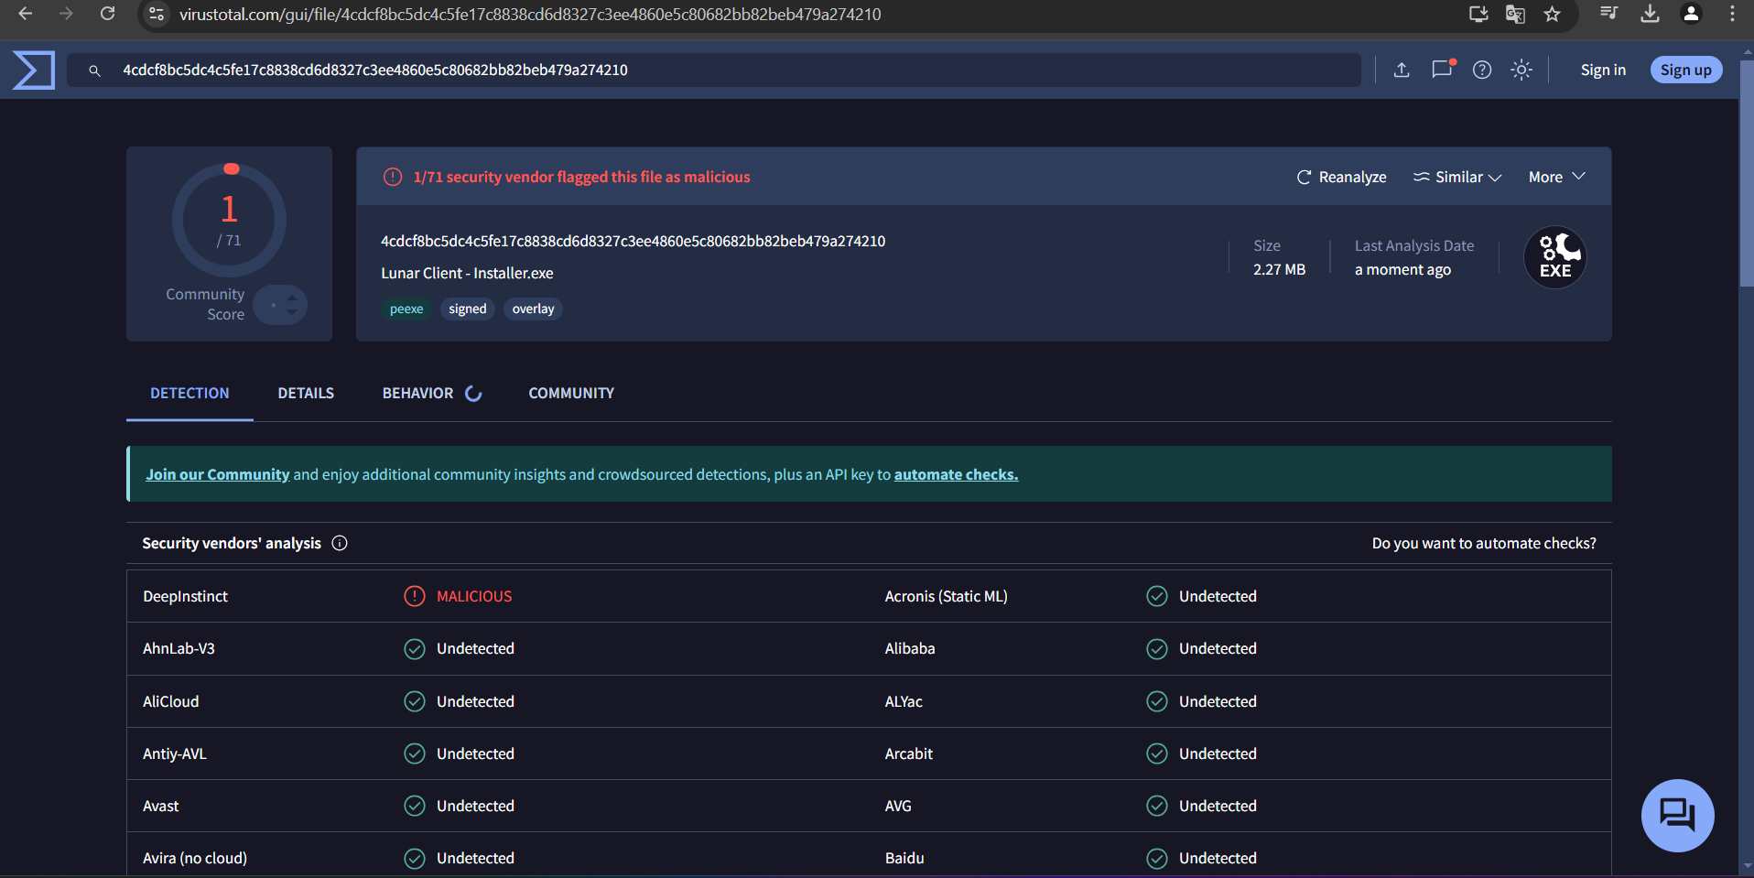Open the media control icon in Chrome toolbar
Viewport: 1754px width, 878px height.
(1609, 13)
